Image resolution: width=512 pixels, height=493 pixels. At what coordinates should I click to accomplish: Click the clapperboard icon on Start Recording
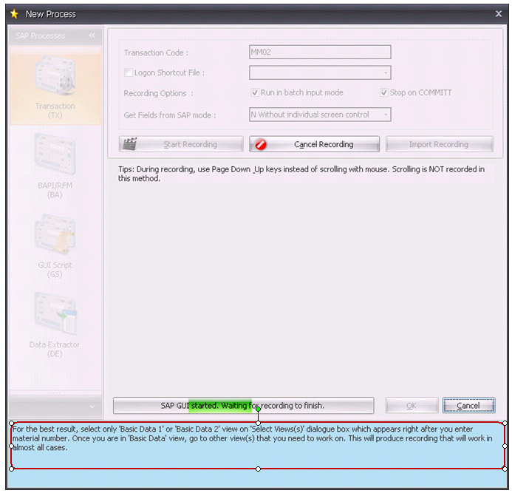click(130, 144)
